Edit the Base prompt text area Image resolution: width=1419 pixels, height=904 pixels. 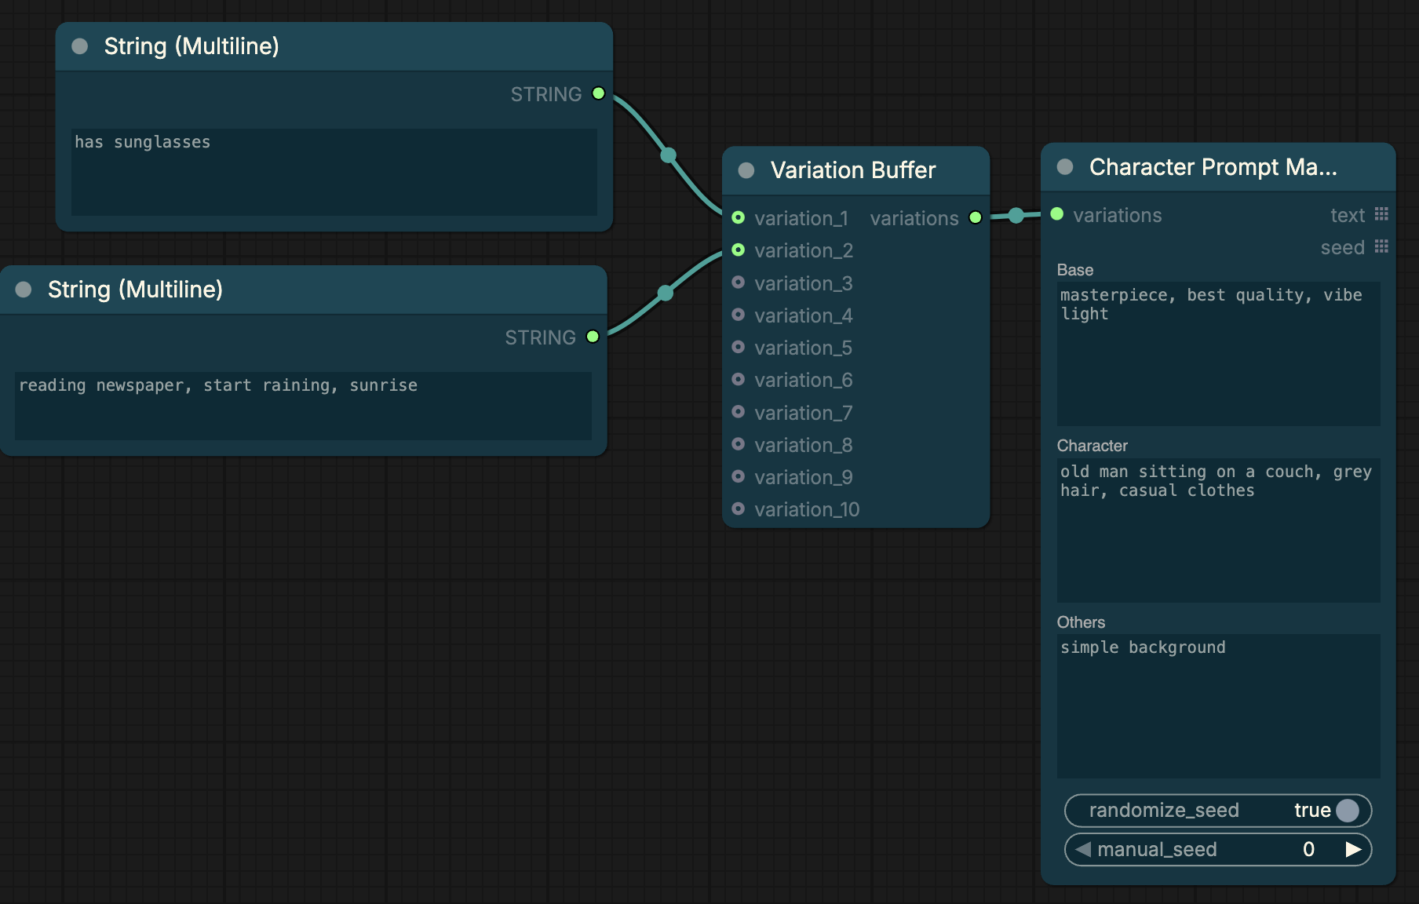tap(1218, 354)
